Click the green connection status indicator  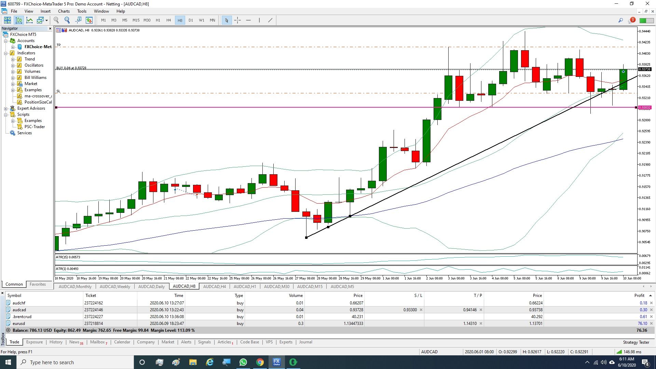646,20
